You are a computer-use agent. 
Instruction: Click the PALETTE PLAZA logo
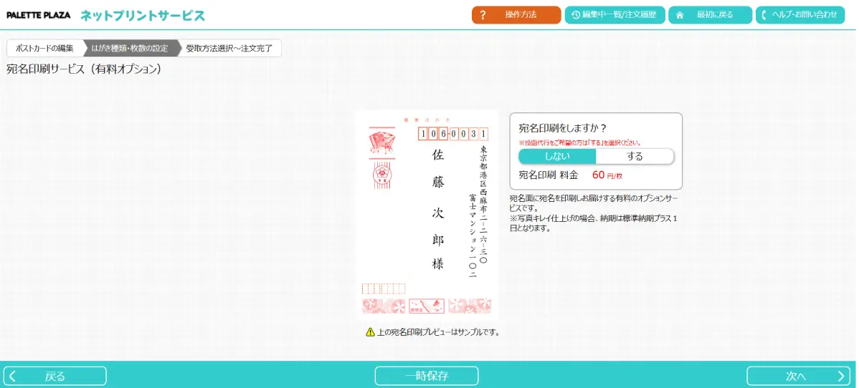[38, 15]
